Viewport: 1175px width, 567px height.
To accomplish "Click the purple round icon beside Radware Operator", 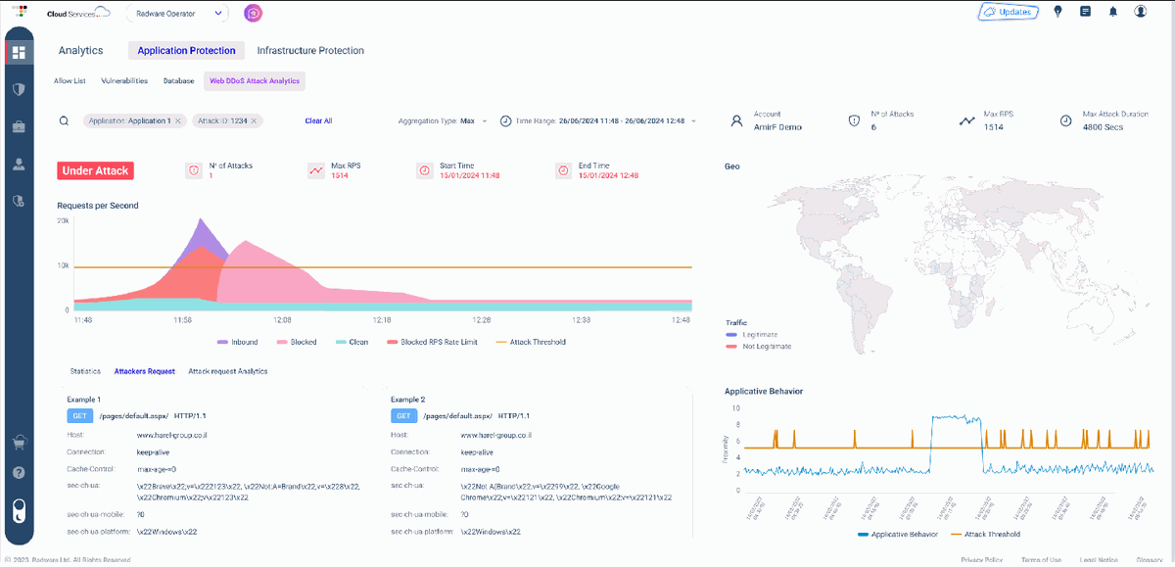I will (253, 13).
